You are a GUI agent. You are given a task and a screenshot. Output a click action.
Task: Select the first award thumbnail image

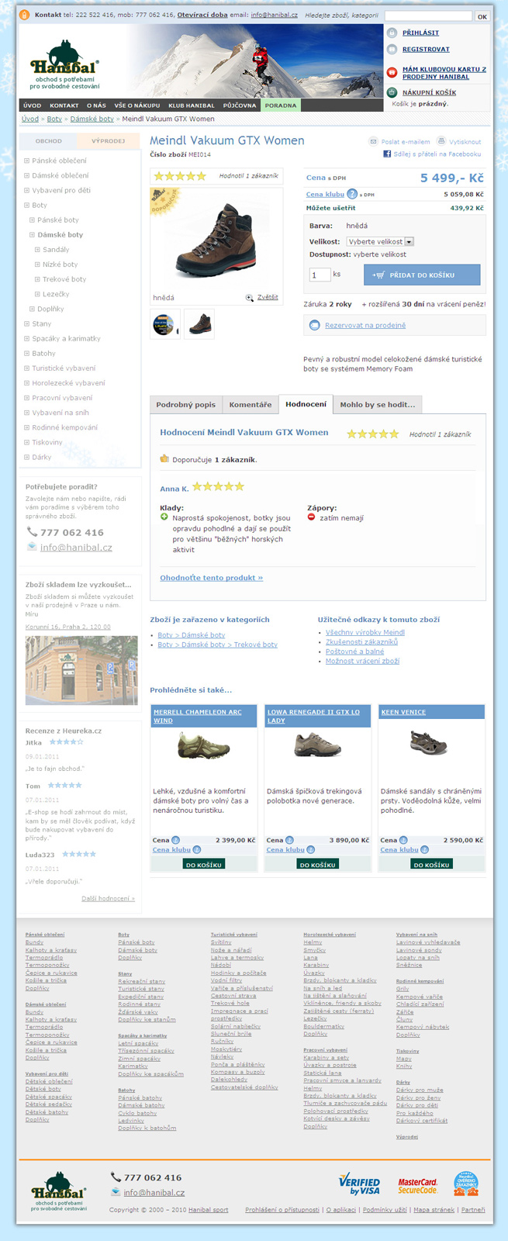[x=165, y=324]
